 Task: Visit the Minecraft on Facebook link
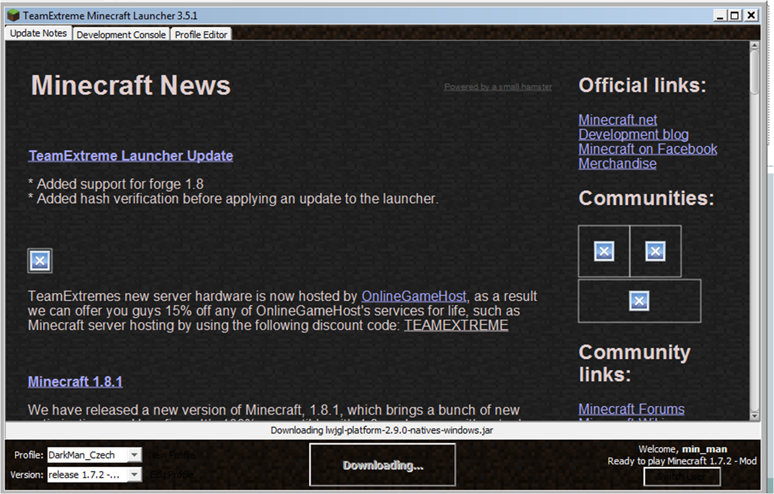pos(648,149)
